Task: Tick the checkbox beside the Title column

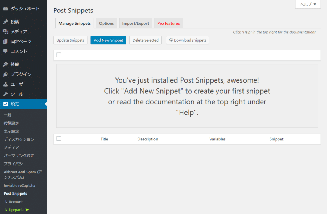Action: tap(59, 139)
